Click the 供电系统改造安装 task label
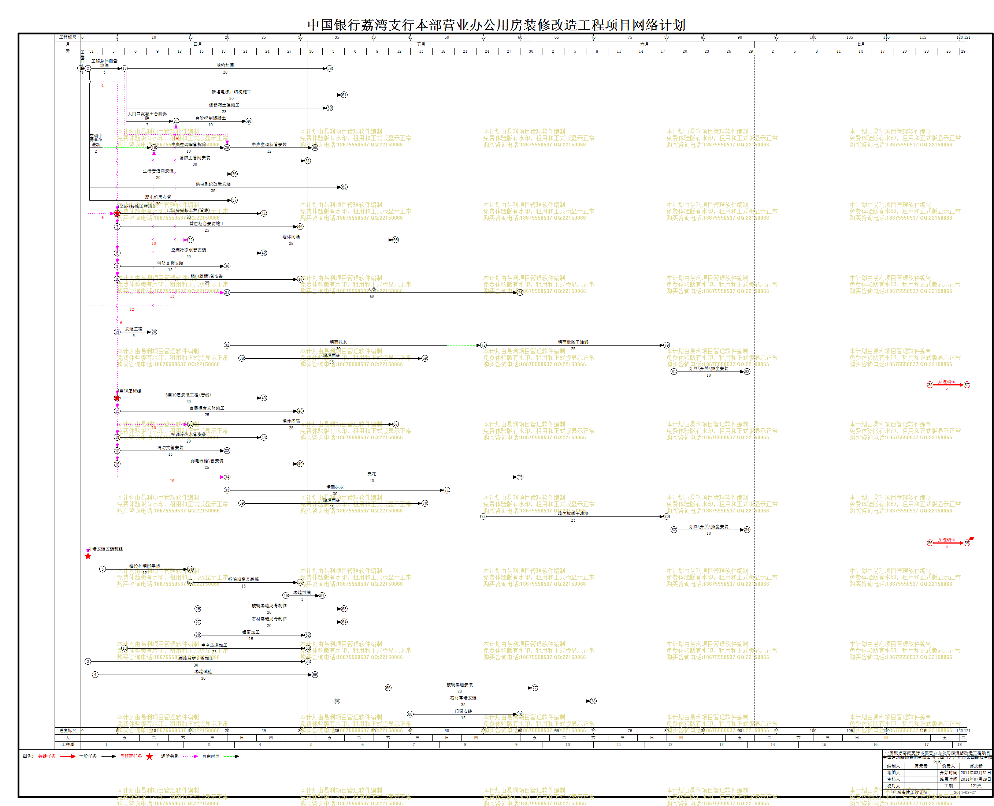The width and height of the screenshot is (994, 806). coord(213,184)
